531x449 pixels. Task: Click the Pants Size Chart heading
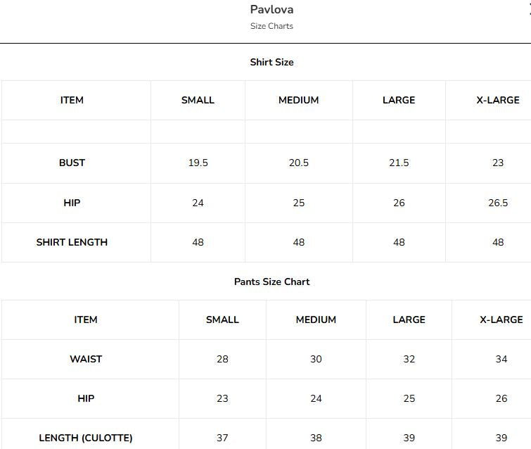[x=271, y=282]
